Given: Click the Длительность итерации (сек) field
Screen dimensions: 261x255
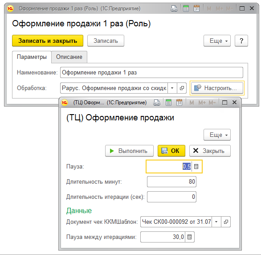Looking at the screenshot, I should tap(171, 197).
